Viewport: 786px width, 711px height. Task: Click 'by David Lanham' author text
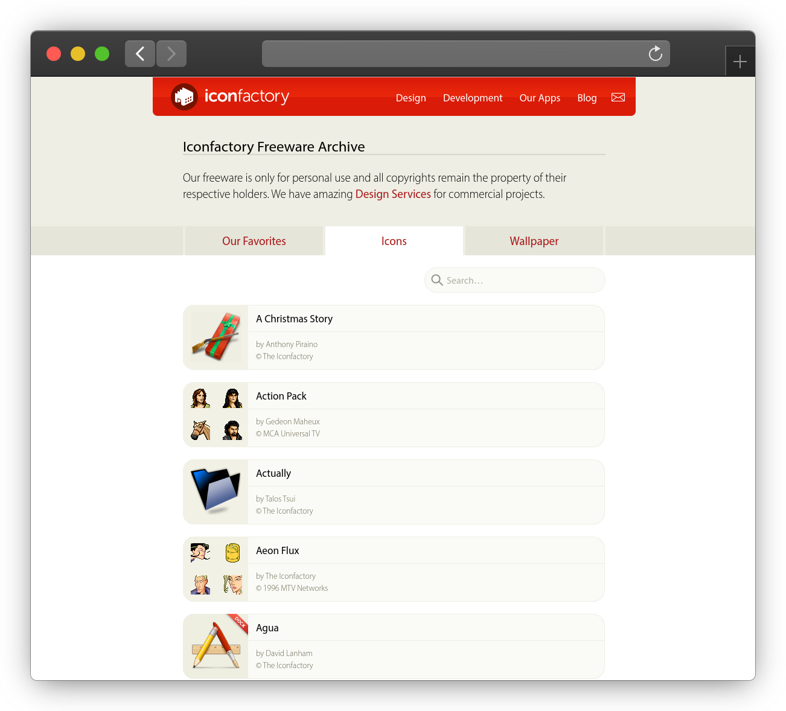(284, 653)
